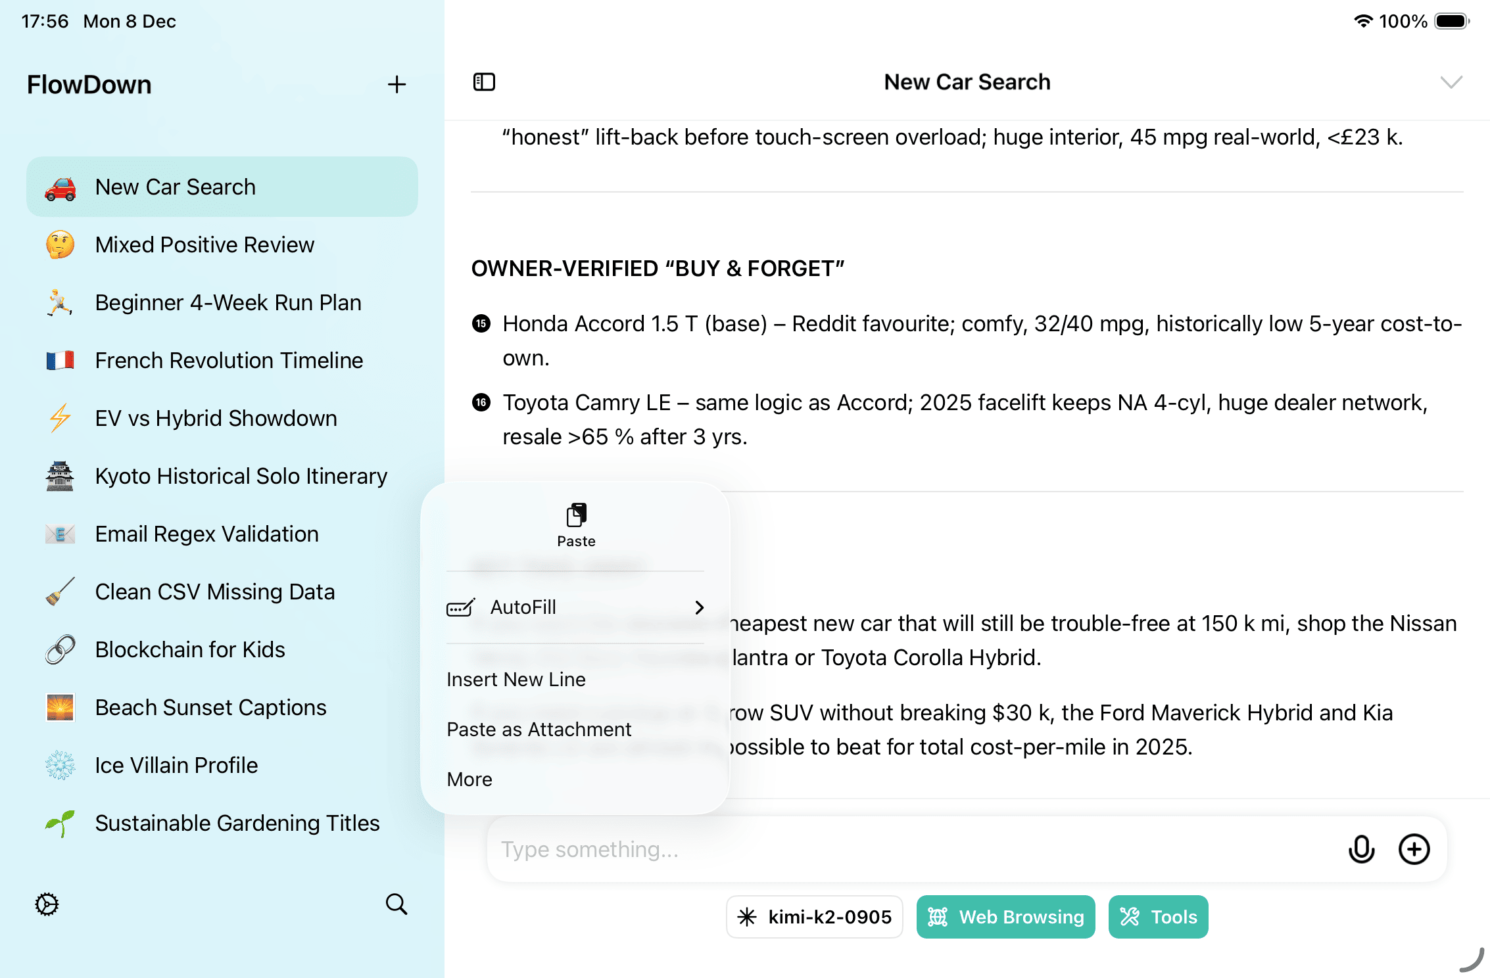This screenshot has width=1490, height=978.
Task: Open EV vs Hybrid Showdown conversation
Action: click(x=216, y=418)
